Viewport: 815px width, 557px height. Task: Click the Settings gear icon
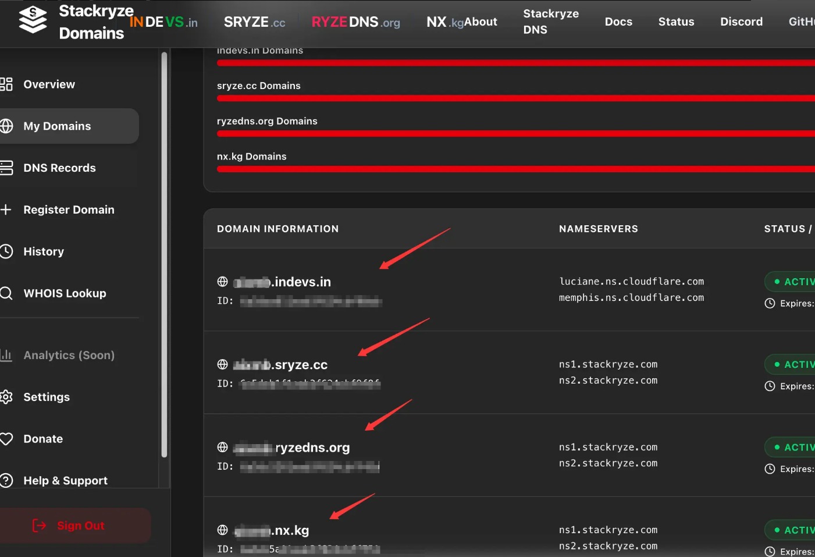(x=6, y=397)
